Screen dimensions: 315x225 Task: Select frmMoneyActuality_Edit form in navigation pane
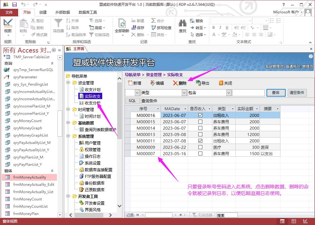30,185
